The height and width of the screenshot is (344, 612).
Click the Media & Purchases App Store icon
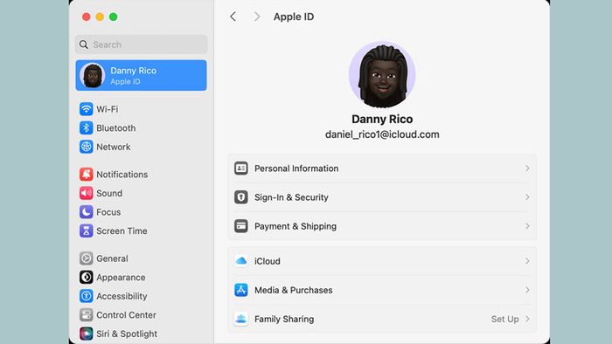click(x=240, y=290)
